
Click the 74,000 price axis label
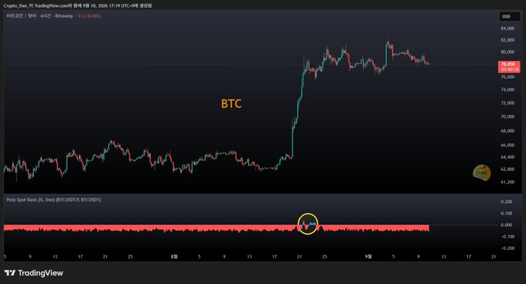point(507,90)
